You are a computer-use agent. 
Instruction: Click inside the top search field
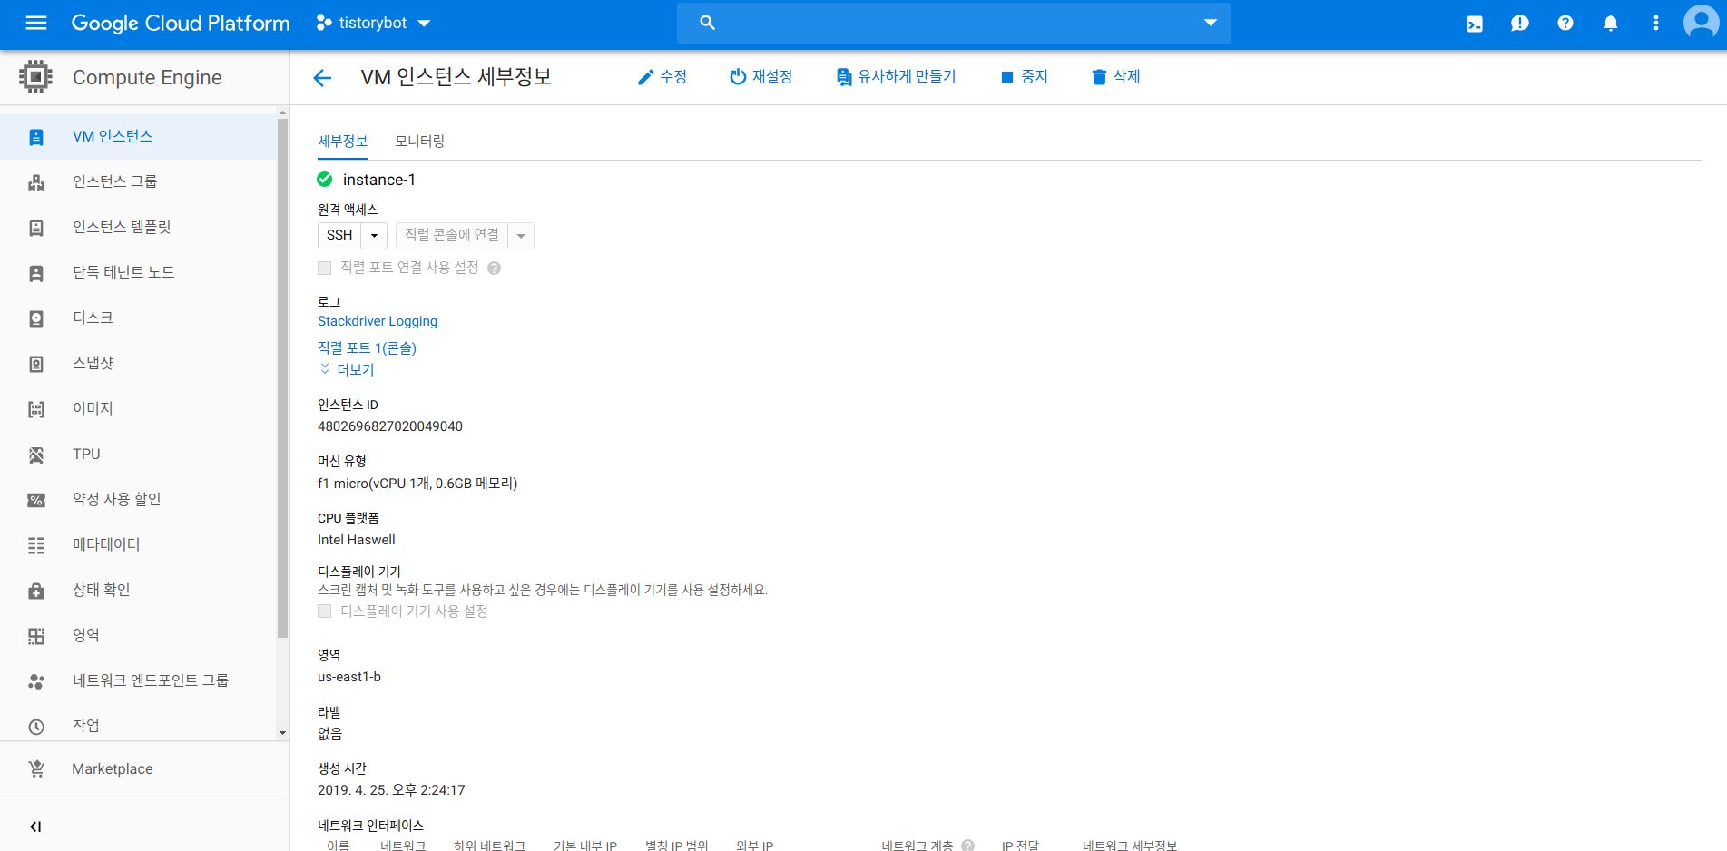point(953,23)
